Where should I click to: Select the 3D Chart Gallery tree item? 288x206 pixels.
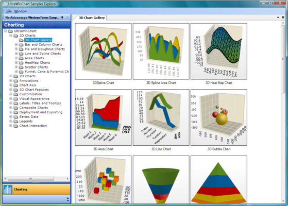pyautogui.click(x=38, y=40)
